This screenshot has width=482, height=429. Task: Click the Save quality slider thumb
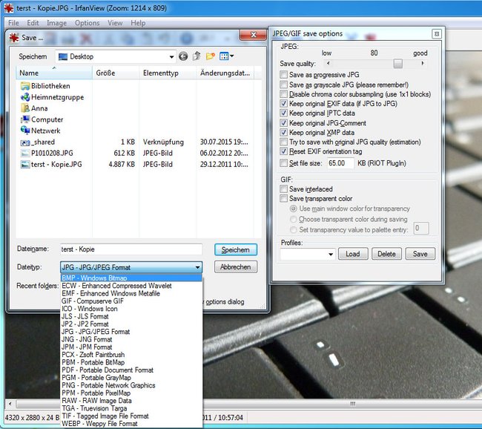pos(398,63)
